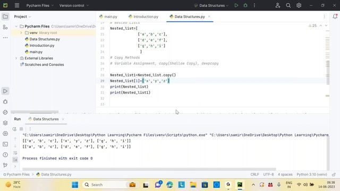Change 4 spaces indent setting
The image size is (340, 191).
point(285,175)
